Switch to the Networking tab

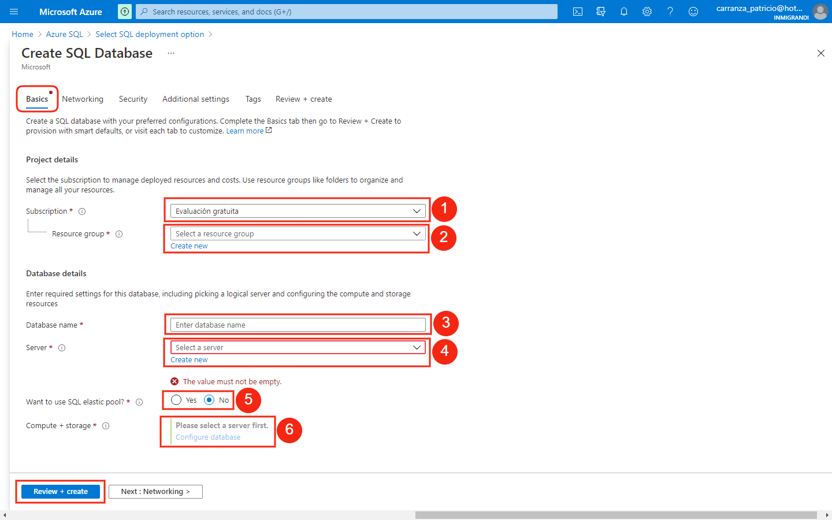click(83, 99)
